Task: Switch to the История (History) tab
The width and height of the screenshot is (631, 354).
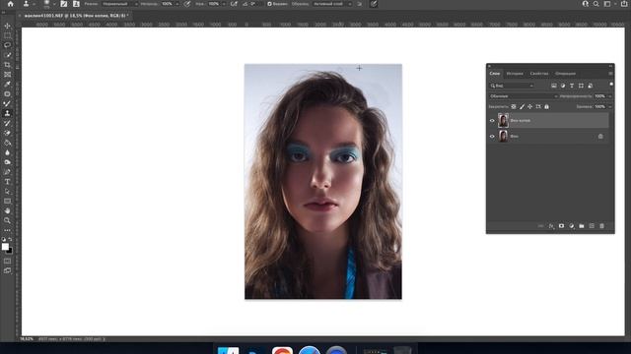Action: (x=515, y=74)
